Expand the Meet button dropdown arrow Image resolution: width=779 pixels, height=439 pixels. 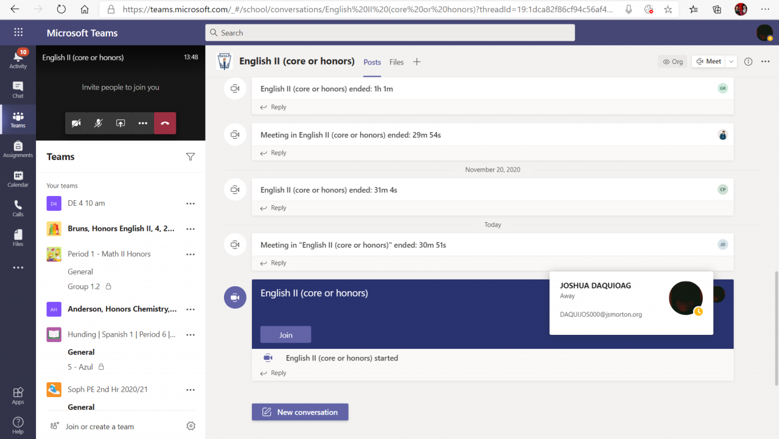pos(732,61)
